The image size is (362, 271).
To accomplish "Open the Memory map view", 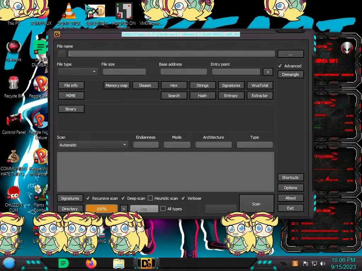I will click(x=117, y=85).
